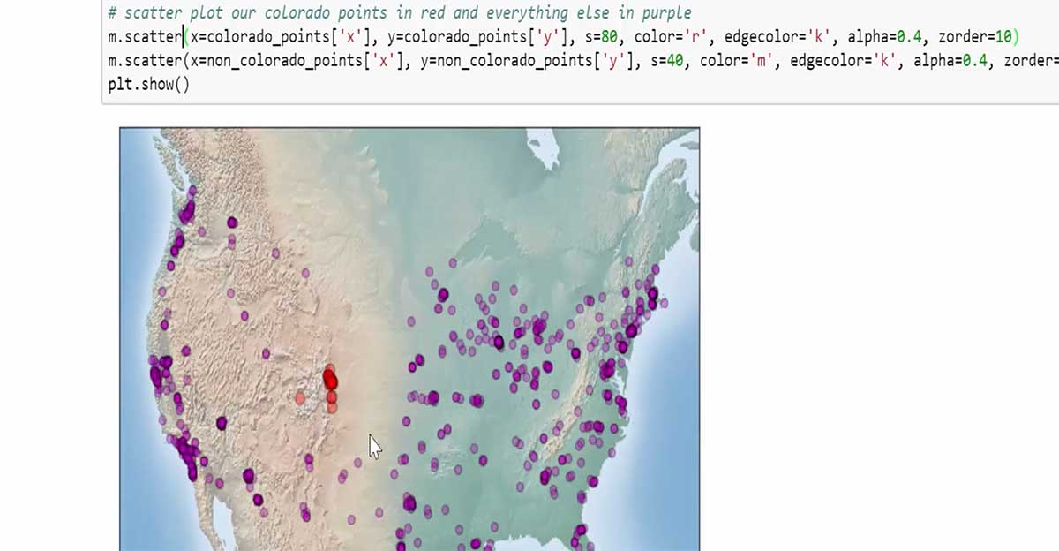Select a purple dot in the Pacific Northwest
1059x551 pixels.
190,212
